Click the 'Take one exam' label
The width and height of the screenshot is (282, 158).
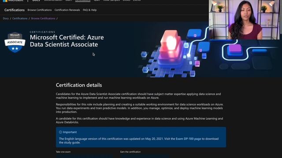[63, 152]
